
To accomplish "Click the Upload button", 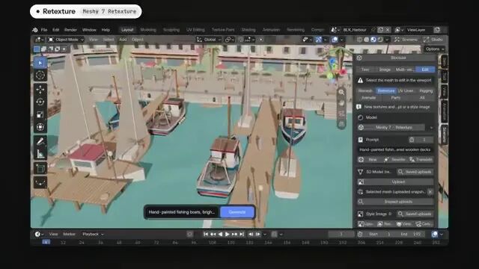I will coord(395,182).
